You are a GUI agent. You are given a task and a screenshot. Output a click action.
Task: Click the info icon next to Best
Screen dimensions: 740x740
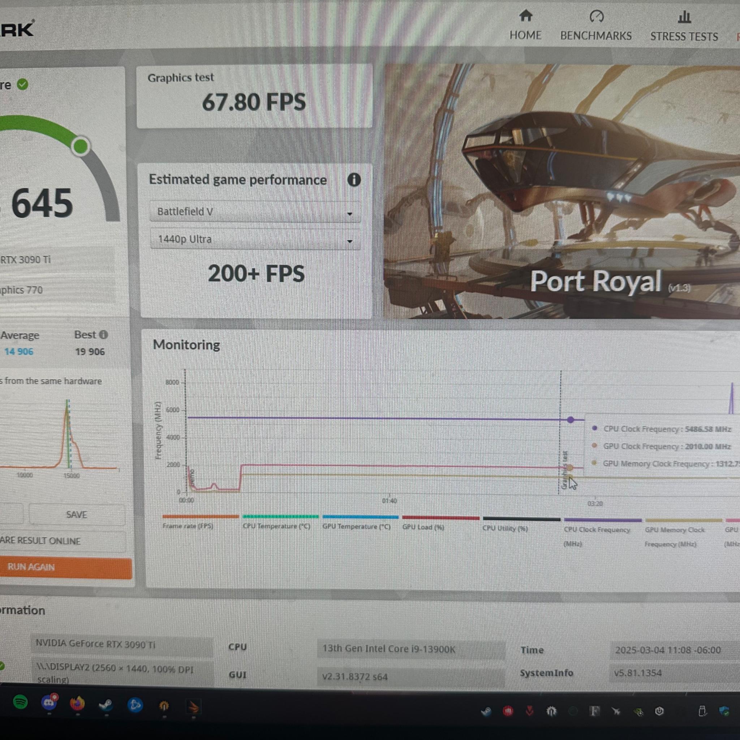coord(103,335)
